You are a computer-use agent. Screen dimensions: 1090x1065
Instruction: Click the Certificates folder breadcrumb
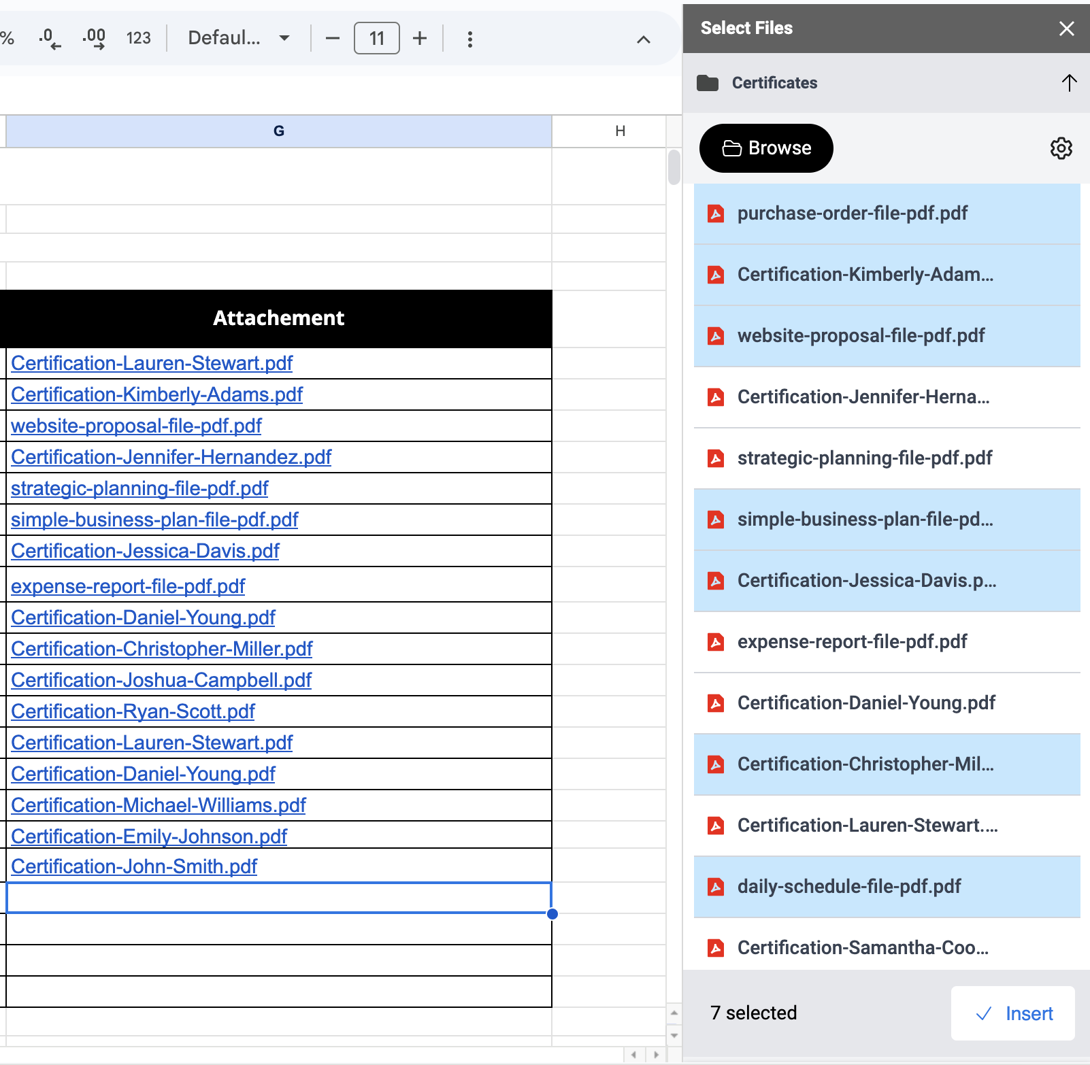point(774,83)
